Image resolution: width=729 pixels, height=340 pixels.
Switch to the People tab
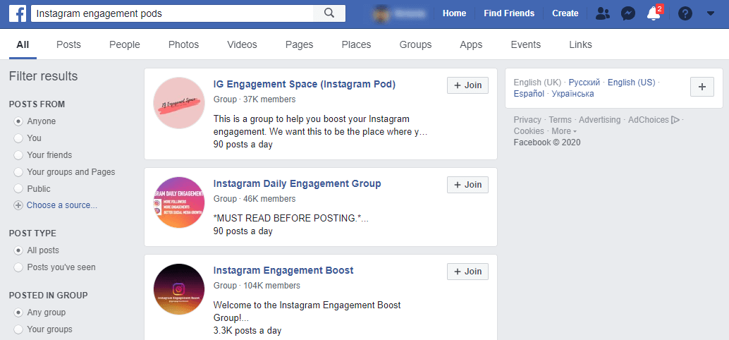[x=125, y=44]
